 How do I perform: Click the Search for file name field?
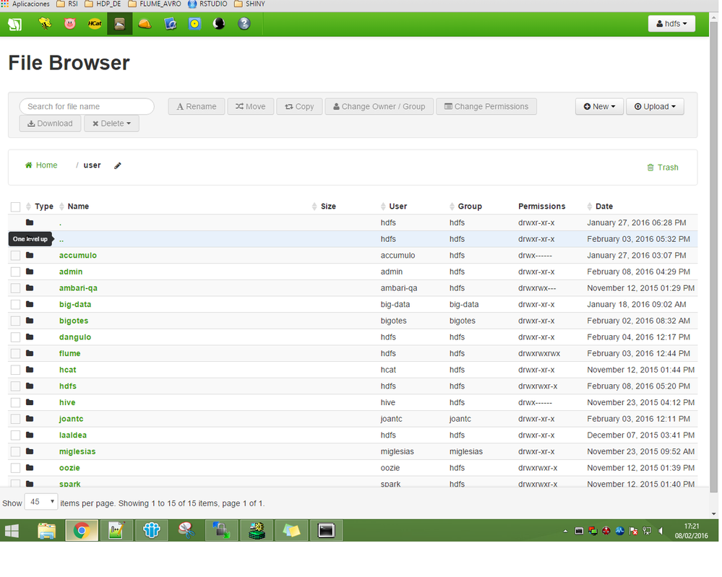point(87,107)
